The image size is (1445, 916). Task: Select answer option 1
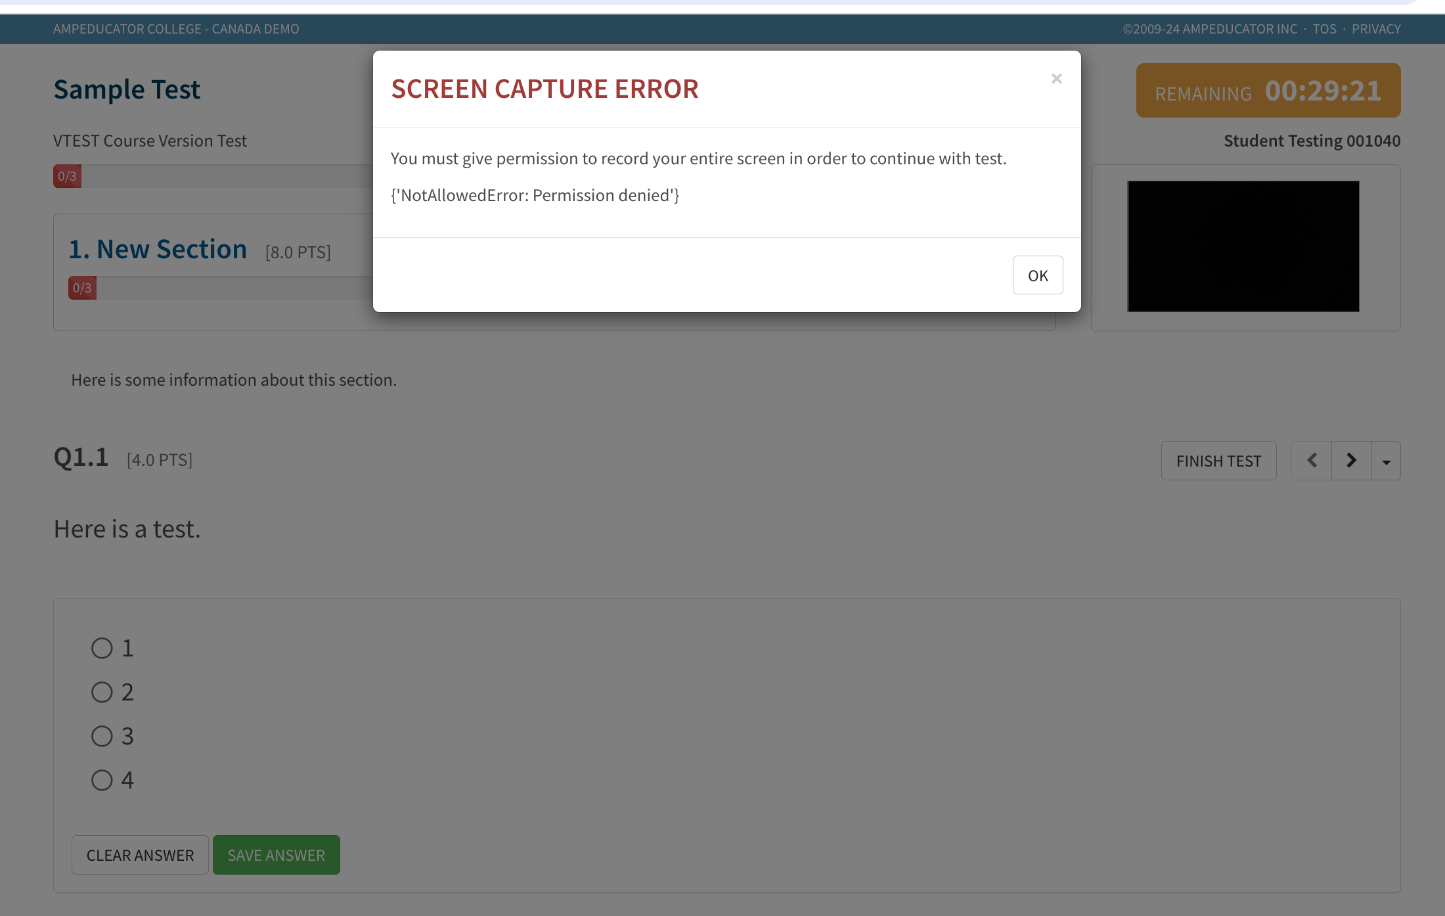click(x=102, y=648)
